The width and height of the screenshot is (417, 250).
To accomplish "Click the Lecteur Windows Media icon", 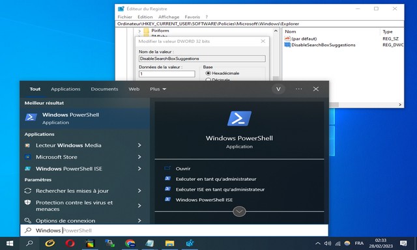I will [x=27, y=145].
